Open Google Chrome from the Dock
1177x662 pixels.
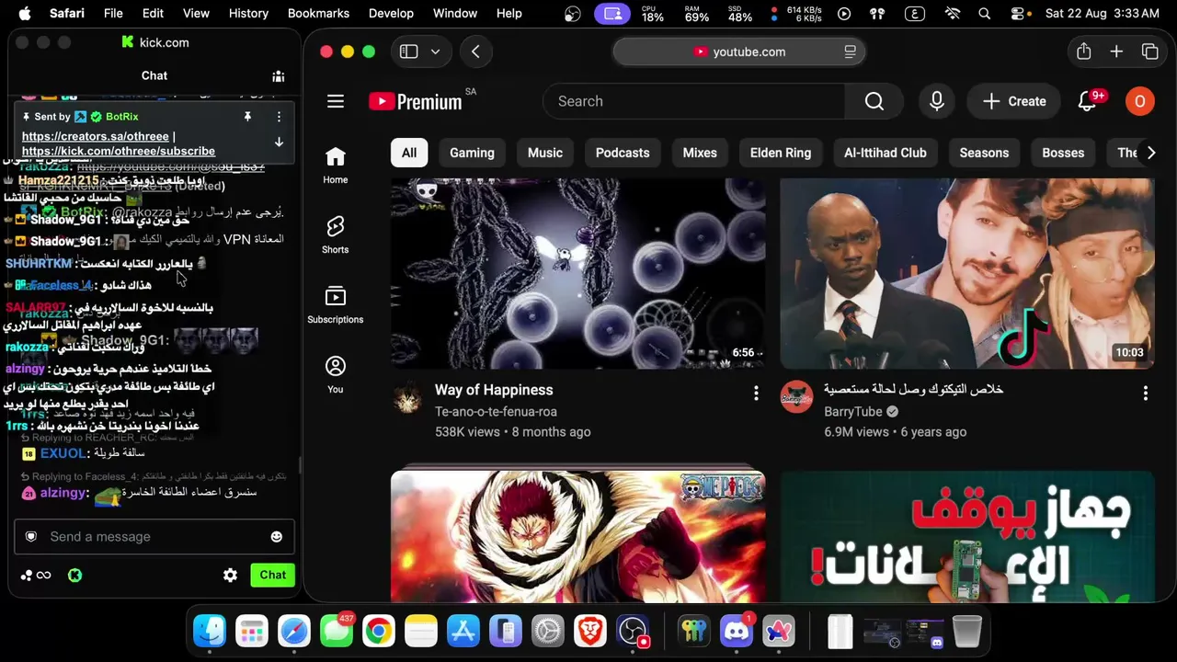tap(379, 632)
